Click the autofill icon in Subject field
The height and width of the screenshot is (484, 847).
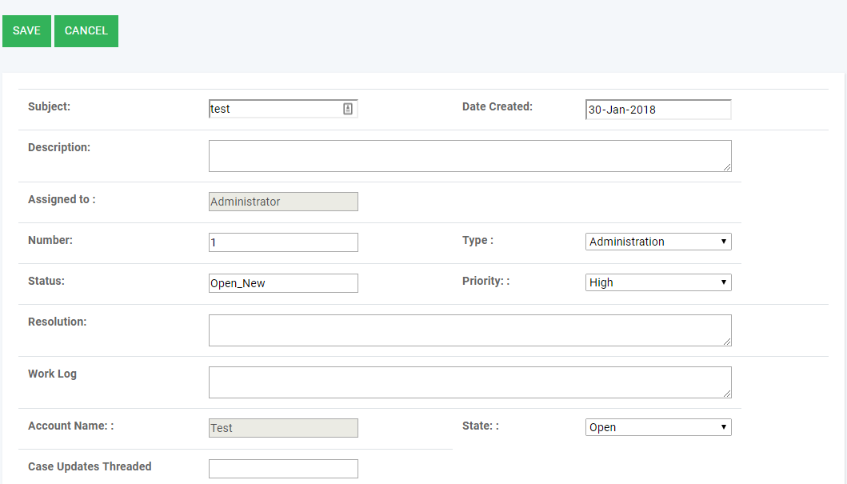tap(348, 109)
